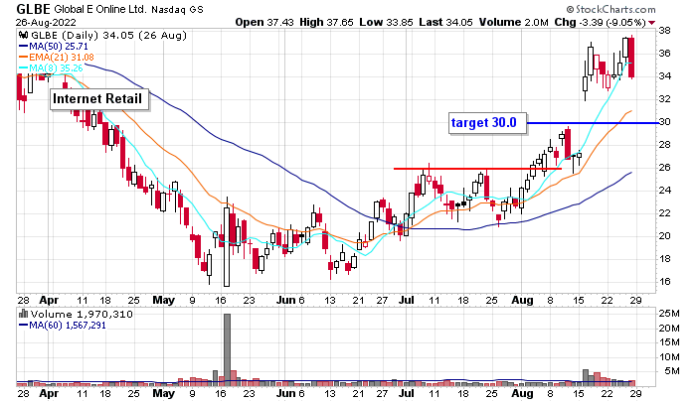Click the MA(60) 1,567,291 volume legend
696x402 pixels.
67,326
